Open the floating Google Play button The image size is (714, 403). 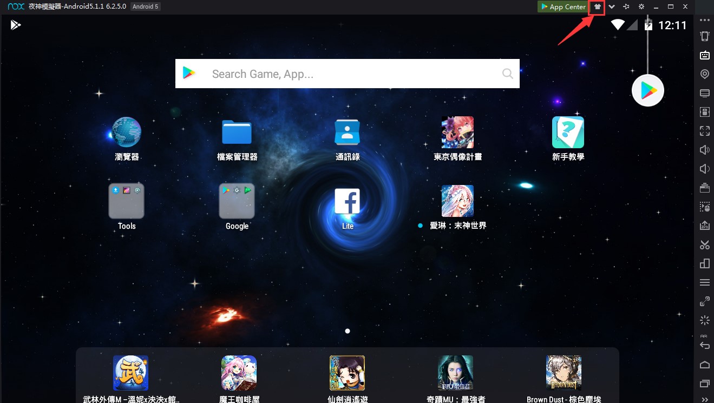pyautogui.click(x=648, y=90)
